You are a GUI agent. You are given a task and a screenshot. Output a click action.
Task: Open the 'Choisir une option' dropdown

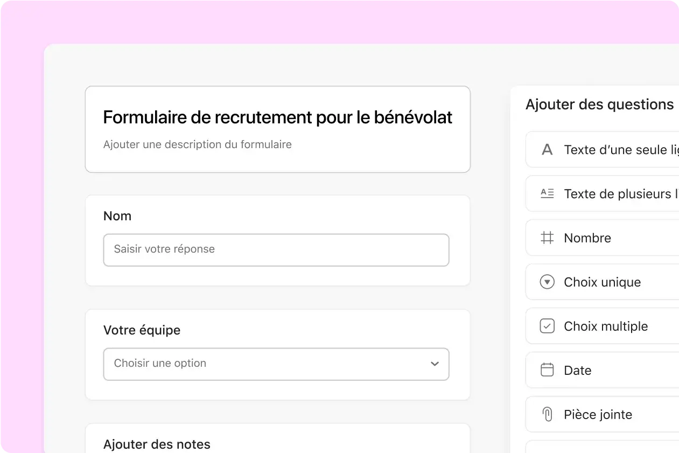point(276,364)
